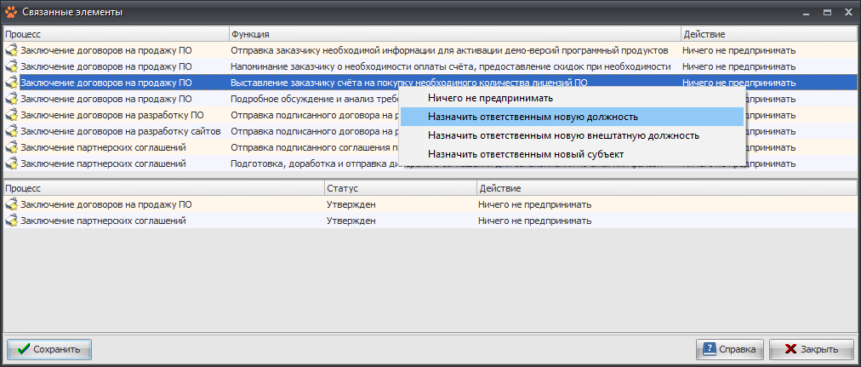Click the paw icon in title bar
861x367 pixels.
(x=11, y=12)
